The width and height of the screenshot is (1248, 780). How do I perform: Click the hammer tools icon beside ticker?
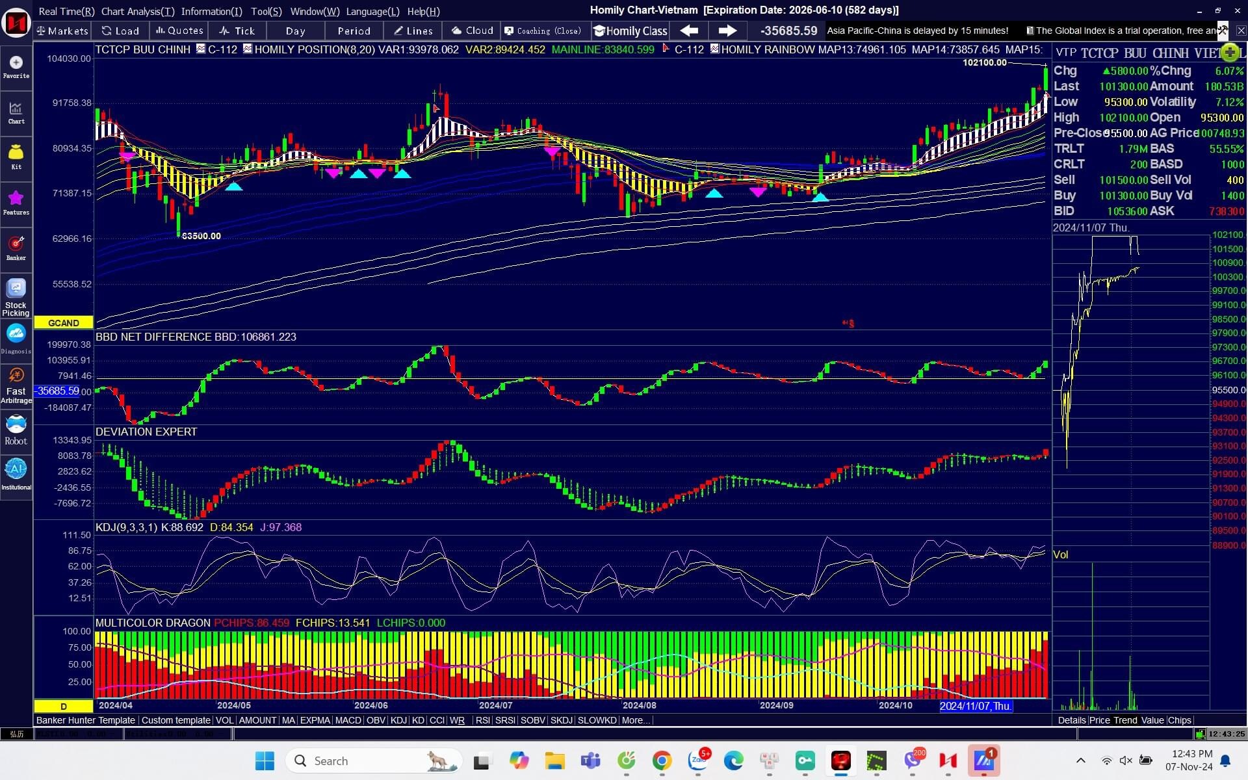(1223, 30)
